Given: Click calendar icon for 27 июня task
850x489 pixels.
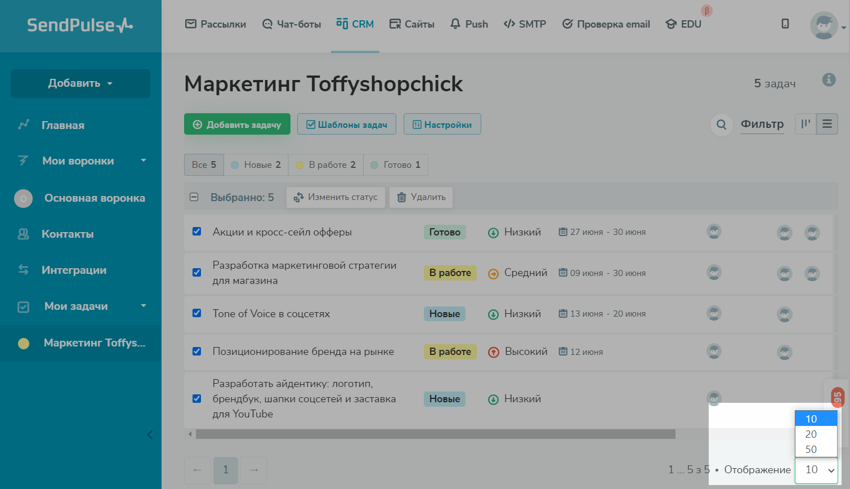Looking at the screenshot, I should tap(563, 232).
